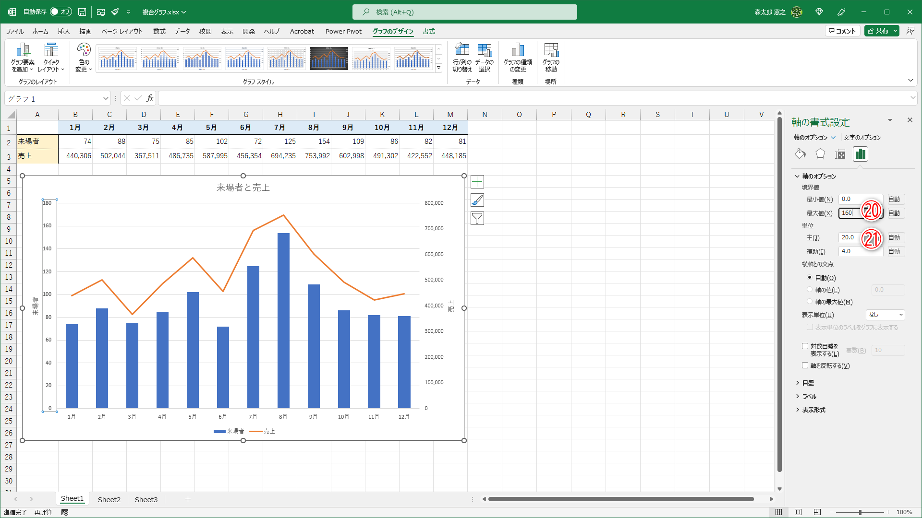Click the chart styles brush button
Viewport: 922px width, 518px height.
477,200
